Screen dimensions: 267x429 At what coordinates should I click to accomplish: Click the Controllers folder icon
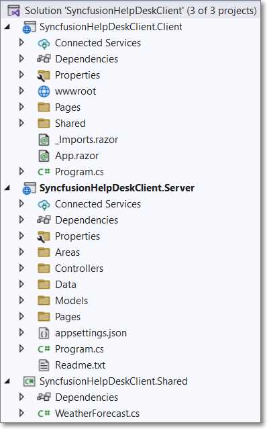click(x=44, y=269)
